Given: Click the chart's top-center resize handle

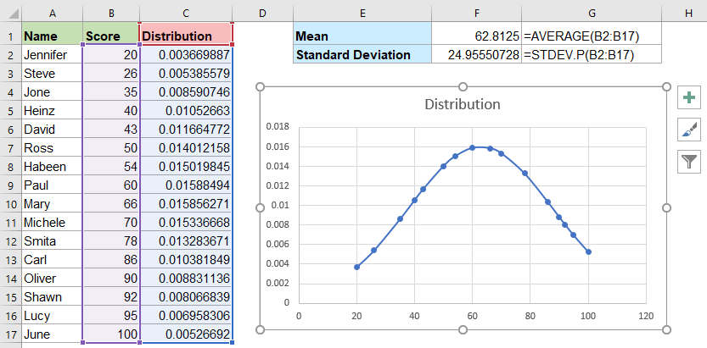Looking at the screenshot, I should 463,86.
